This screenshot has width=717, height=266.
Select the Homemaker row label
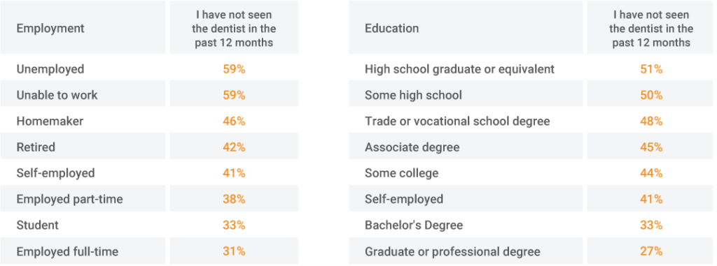[x=50, y=121]
